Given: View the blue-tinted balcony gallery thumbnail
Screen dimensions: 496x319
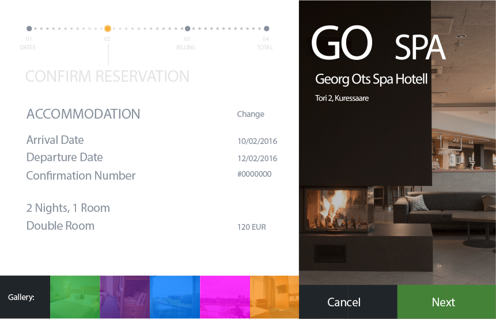Looking at the screenshot, I should click(x=175, y=297).
